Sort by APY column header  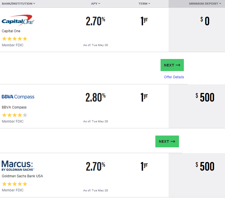(96, 4)
